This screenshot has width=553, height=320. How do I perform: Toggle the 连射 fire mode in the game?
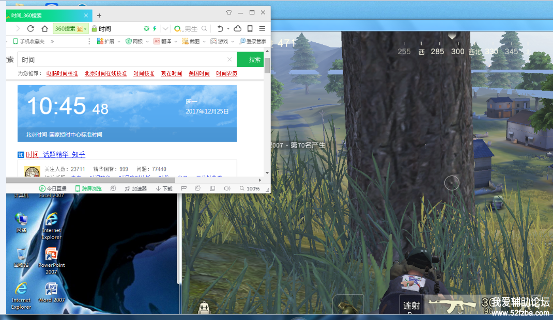(x=411, y=305)
